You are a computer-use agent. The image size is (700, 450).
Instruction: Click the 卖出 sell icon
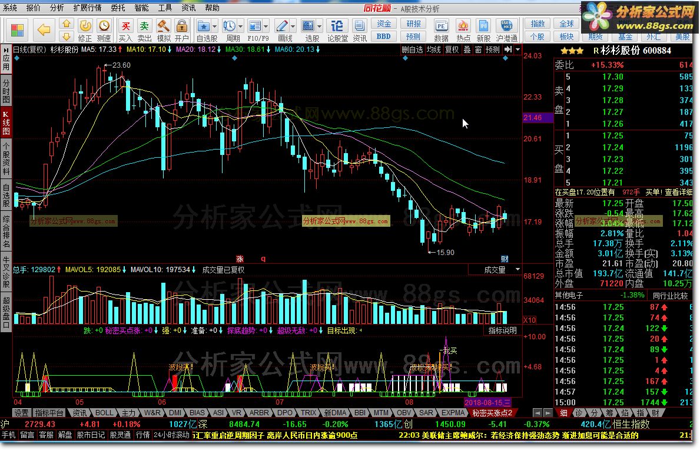pos(144,26)
